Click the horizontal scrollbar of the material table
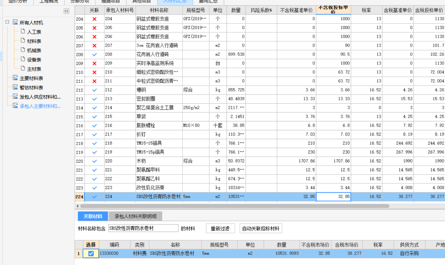The height and width of the screenshot is (265, 445). pos(235,206)
